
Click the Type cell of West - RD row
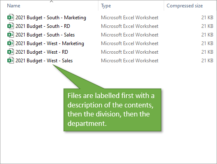(x=130, y=52)
